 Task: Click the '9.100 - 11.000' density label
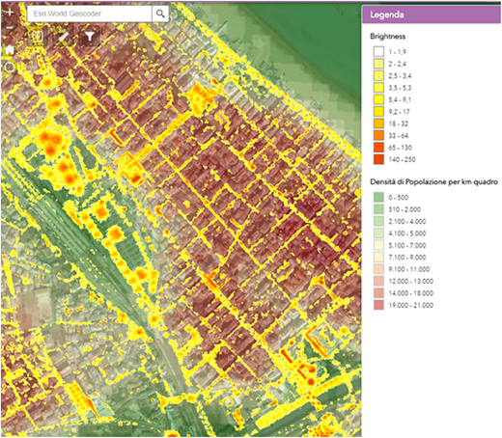tap(409, 269)
